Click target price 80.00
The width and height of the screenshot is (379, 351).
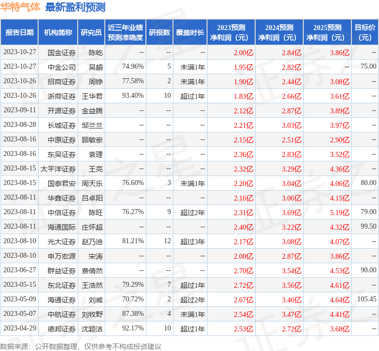coord(368,183)
